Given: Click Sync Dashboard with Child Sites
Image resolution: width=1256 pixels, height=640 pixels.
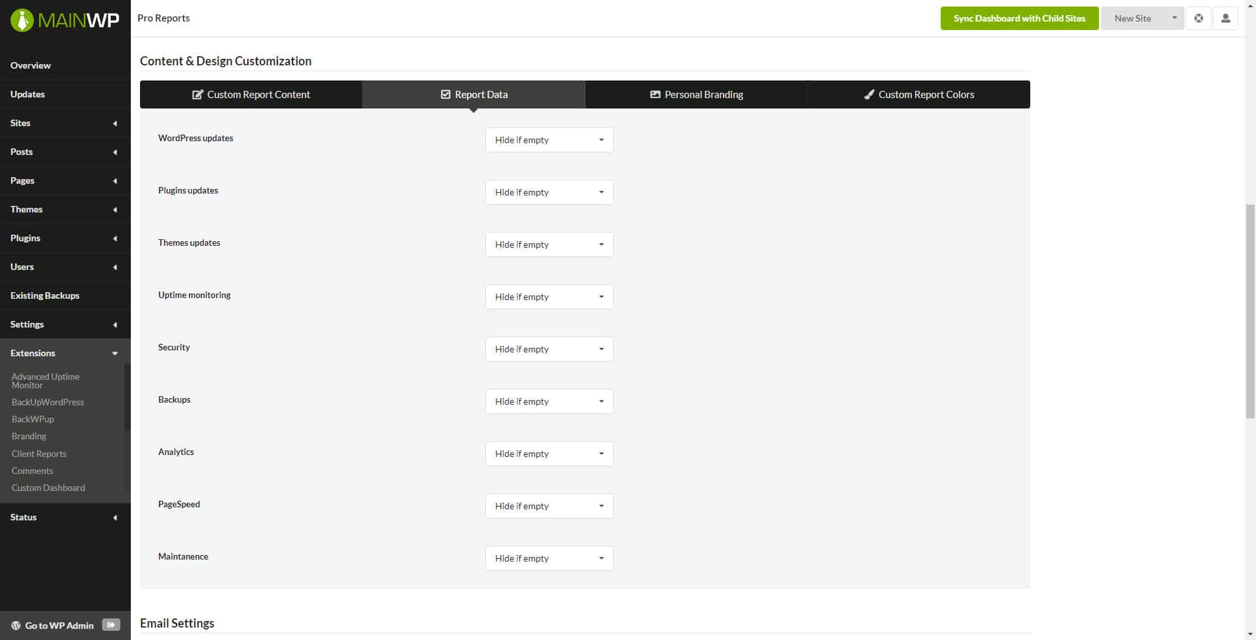Looking at the screenshot, I should [x=1019, y=18].
